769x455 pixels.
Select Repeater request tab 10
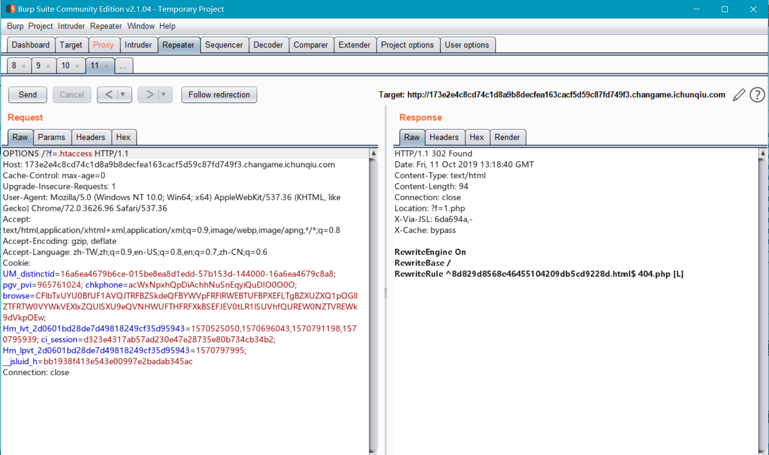66,66
